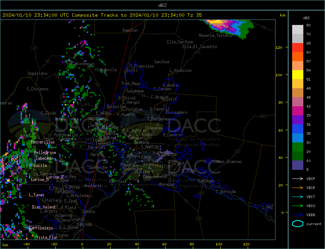Pick the bright green legend swatch
Screen dimensions: 325x249
[x=298, y=147]
